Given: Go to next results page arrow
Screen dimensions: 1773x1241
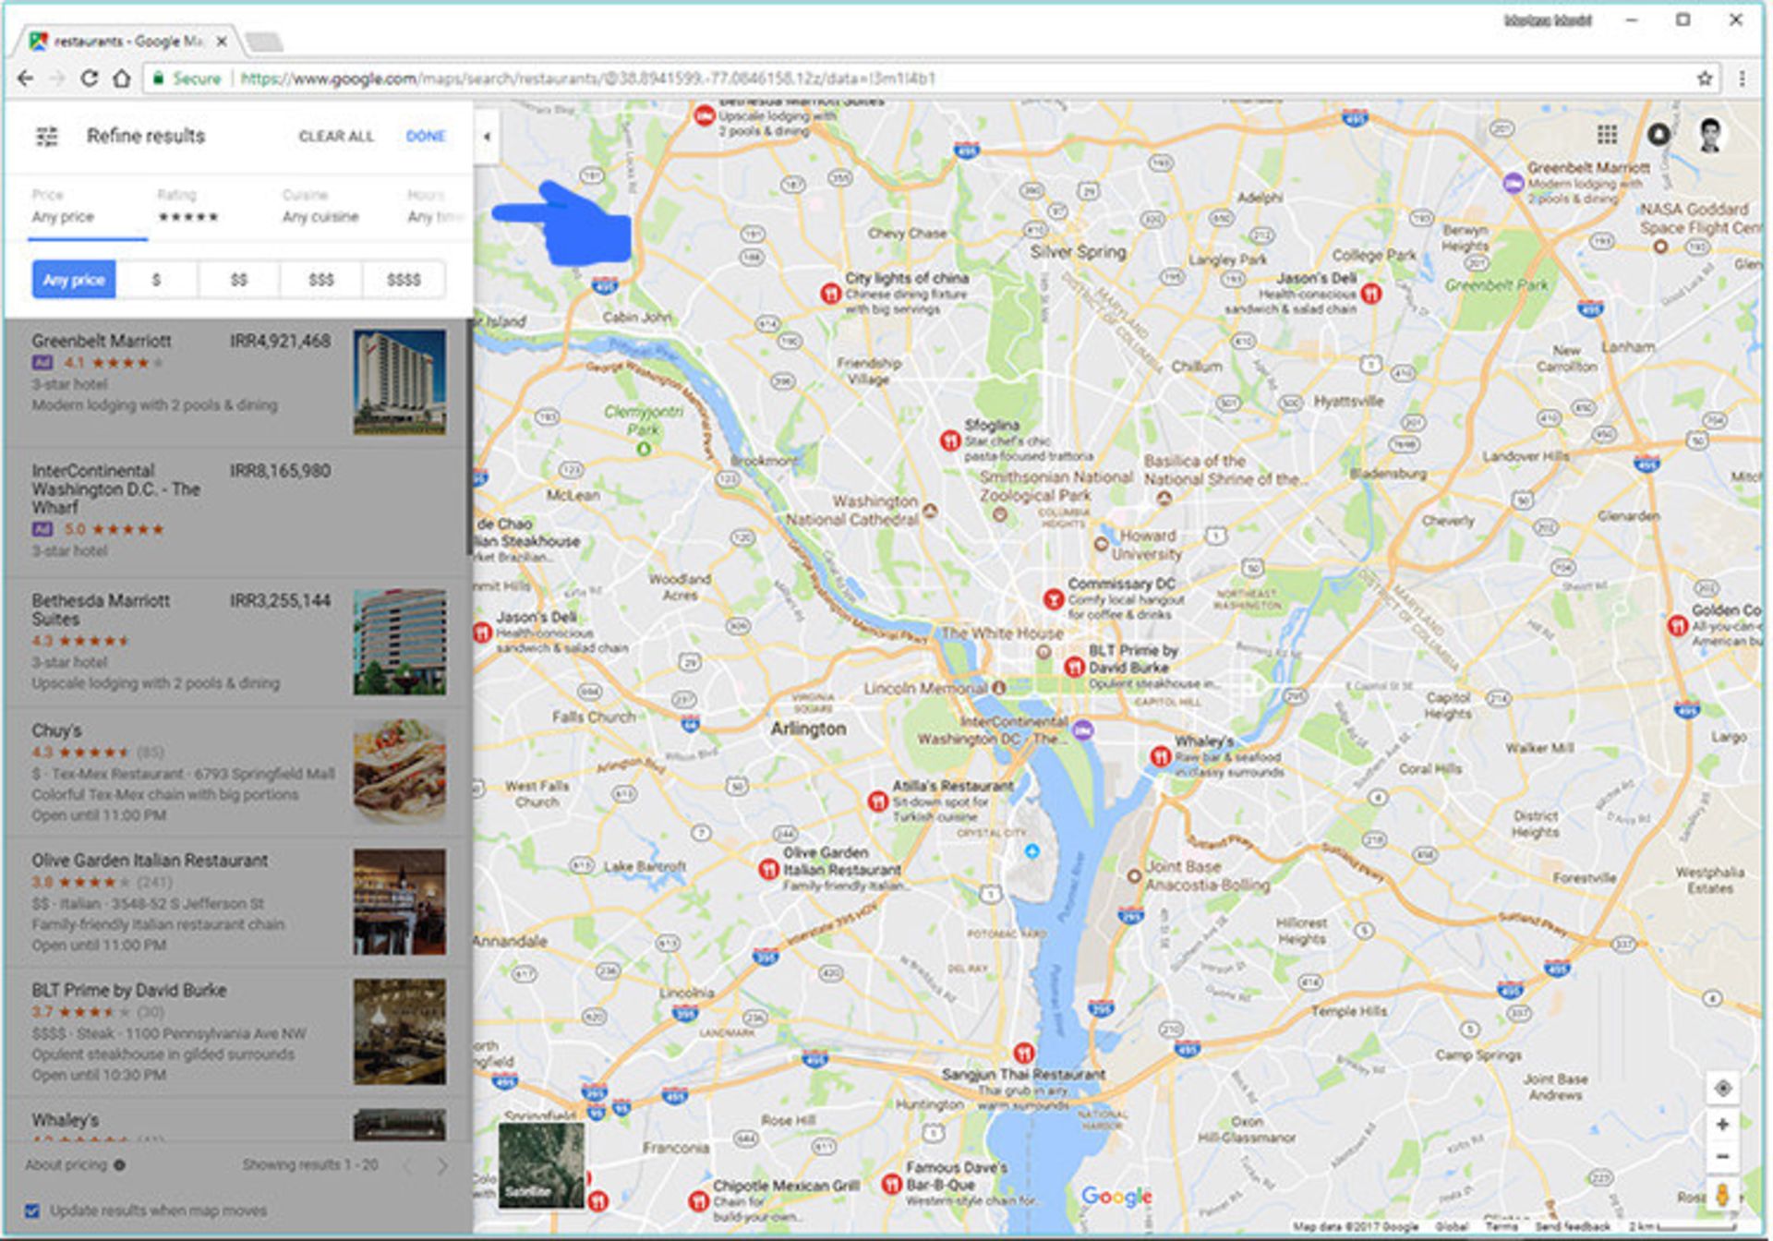Looking at the screenshot, I should click(442, 1166).
